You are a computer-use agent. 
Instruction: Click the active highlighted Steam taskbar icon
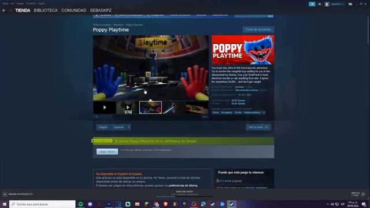pos(232,204)
